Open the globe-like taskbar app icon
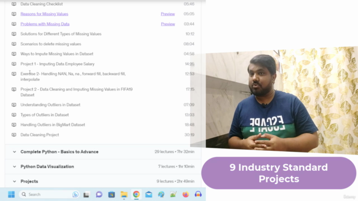This screenshot has width=358, height=201. pos(161,194)
